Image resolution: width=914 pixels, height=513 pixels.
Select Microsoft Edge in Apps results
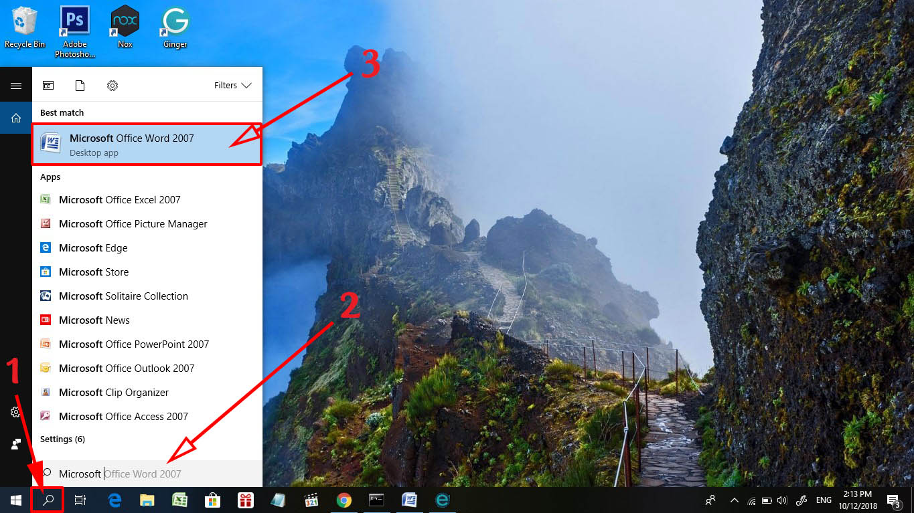(x=147, y=247)
